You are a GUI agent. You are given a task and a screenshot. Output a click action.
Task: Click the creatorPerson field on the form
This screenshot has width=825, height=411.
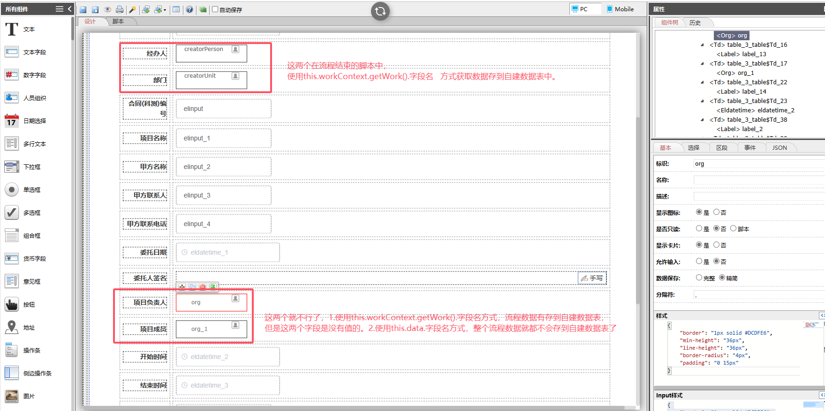tap(212, 53)
